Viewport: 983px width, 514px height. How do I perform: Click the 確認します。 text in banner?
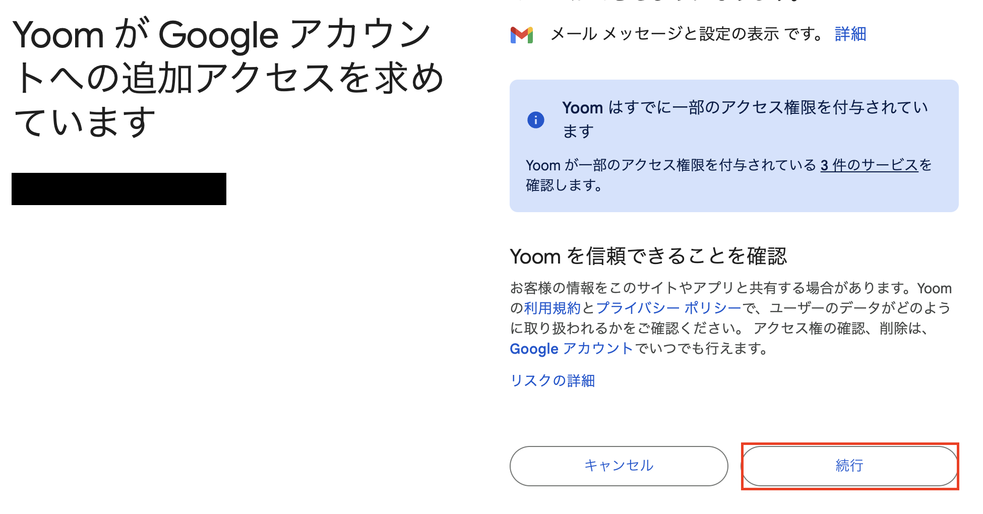point(564,185)
